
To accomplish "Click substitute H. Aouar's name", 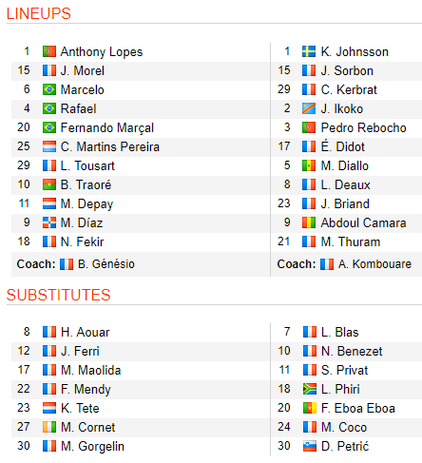I will click(86, 332).
